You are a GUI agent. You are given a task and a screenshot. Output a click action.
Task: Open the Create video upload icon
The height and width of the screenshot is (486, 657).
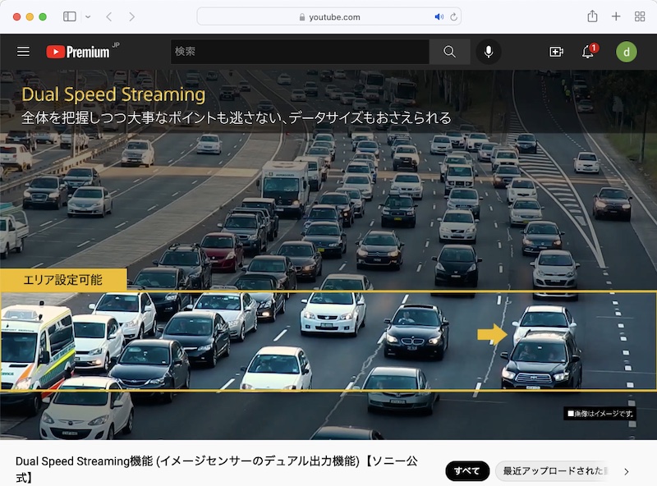(x=557, y=52)
